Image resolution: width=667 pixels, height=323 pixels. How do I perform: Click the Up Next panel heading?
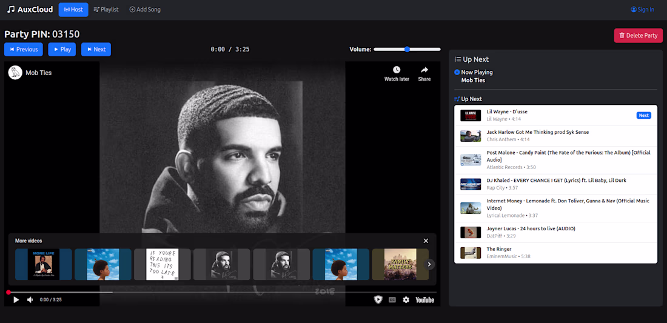[472, 59]
